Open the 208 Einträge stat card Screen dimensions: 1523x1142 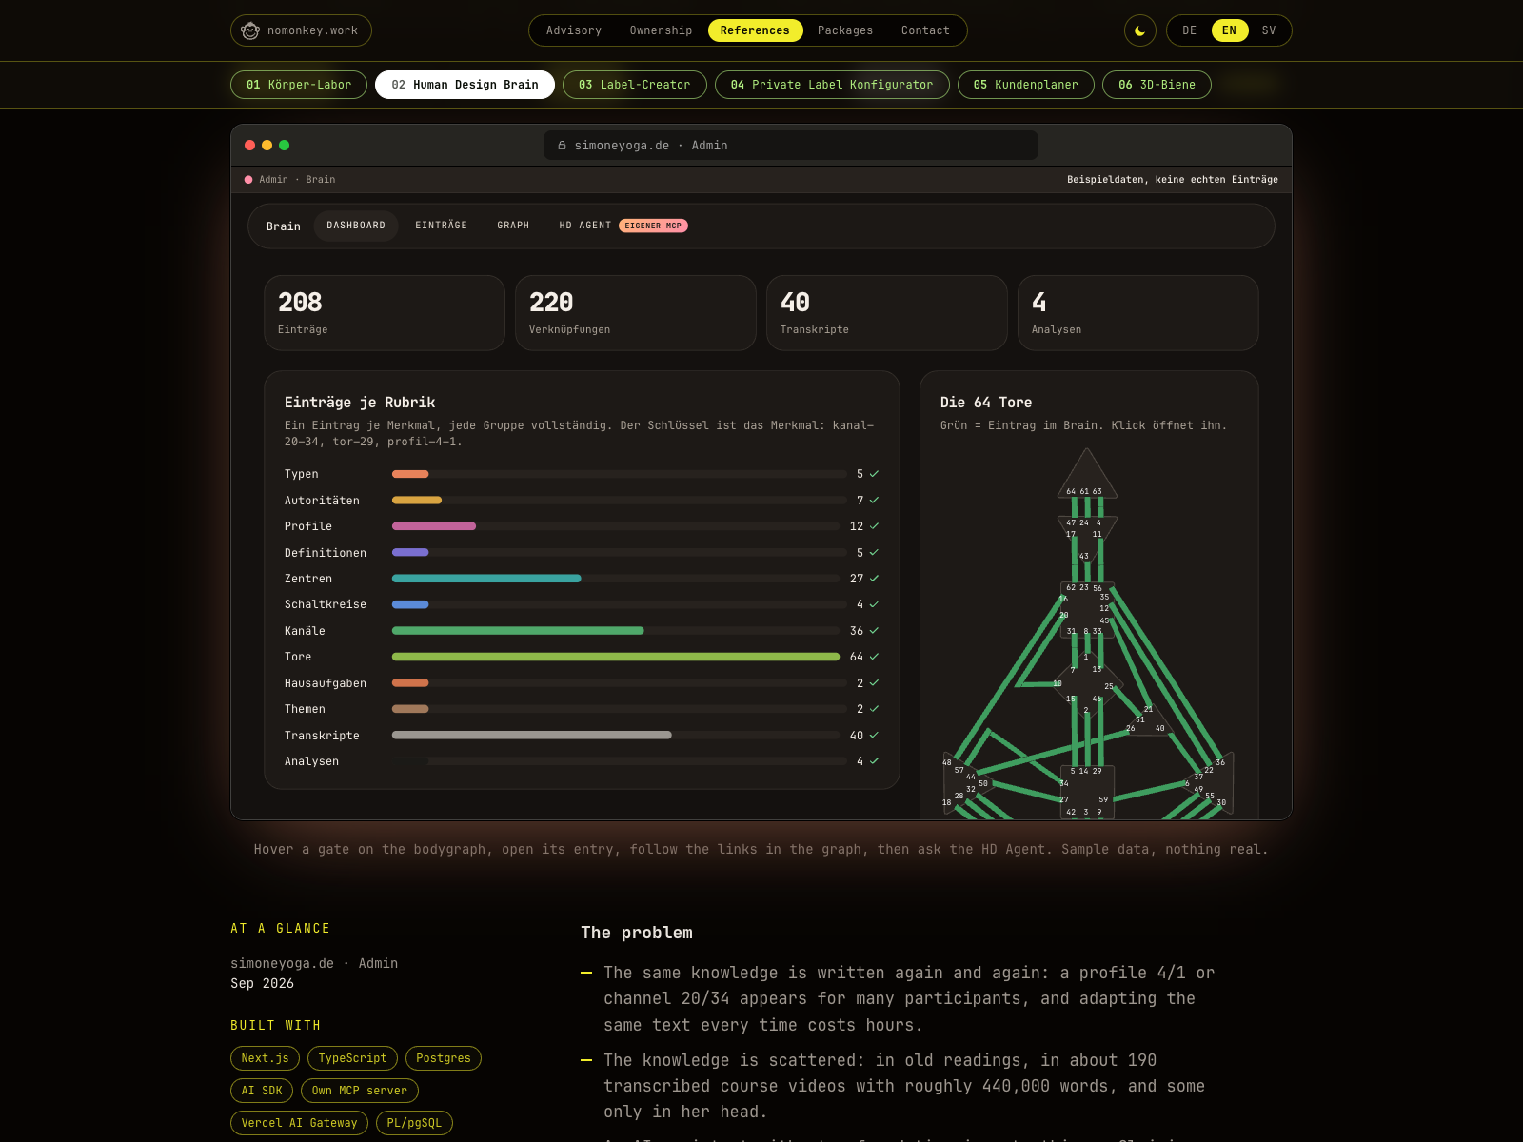pyautogui.click(x=385, y=313)
